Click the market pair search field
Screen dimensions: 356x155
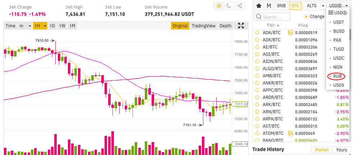point(272,17)
